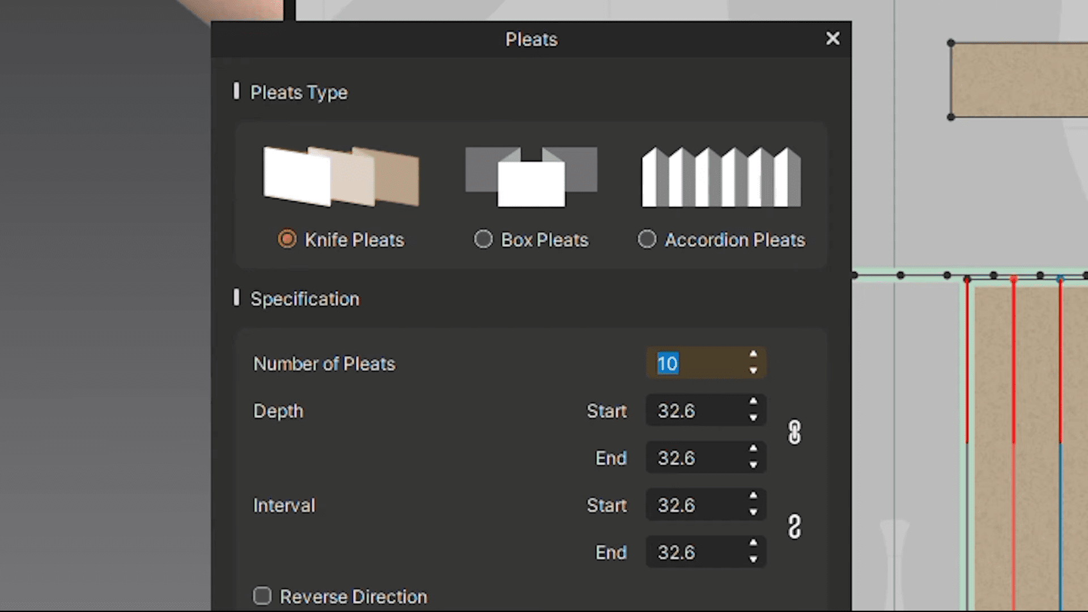Close the Pleats dialog
The width and height of the screenshot is (1088, 612).
coord(832,39)
